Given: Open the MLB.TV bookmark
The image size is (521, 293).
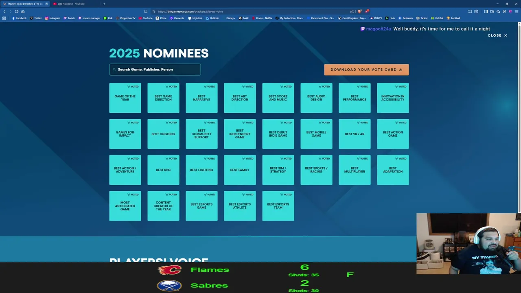Looking at the screenshot, I should pyautogui.click(x=376, y=18).
